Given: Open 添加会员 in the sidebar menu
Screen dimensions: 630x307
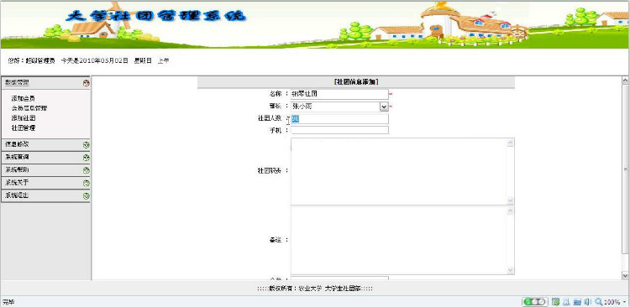Looking at the screenshot, I should tap(23, 98).
